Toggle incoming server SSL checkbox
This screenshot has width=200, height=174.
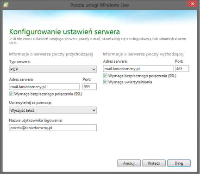pos(11,94)
